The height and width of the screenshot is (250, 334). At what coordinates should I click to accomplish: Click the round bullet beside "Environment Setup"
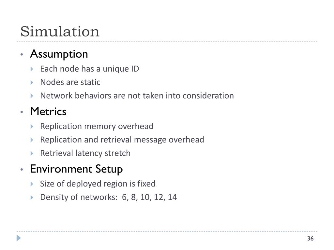[x=22, y=169]
